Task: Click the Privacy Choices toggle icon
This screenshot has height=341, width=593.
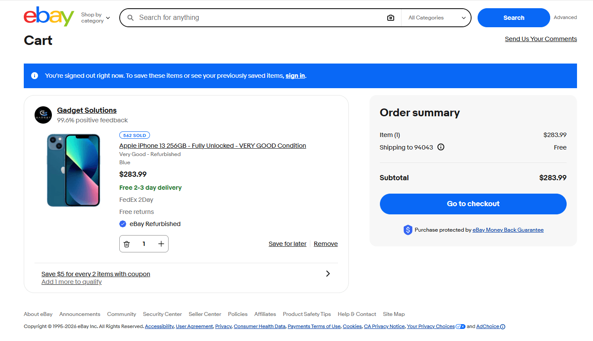Action: coord(460,326)
